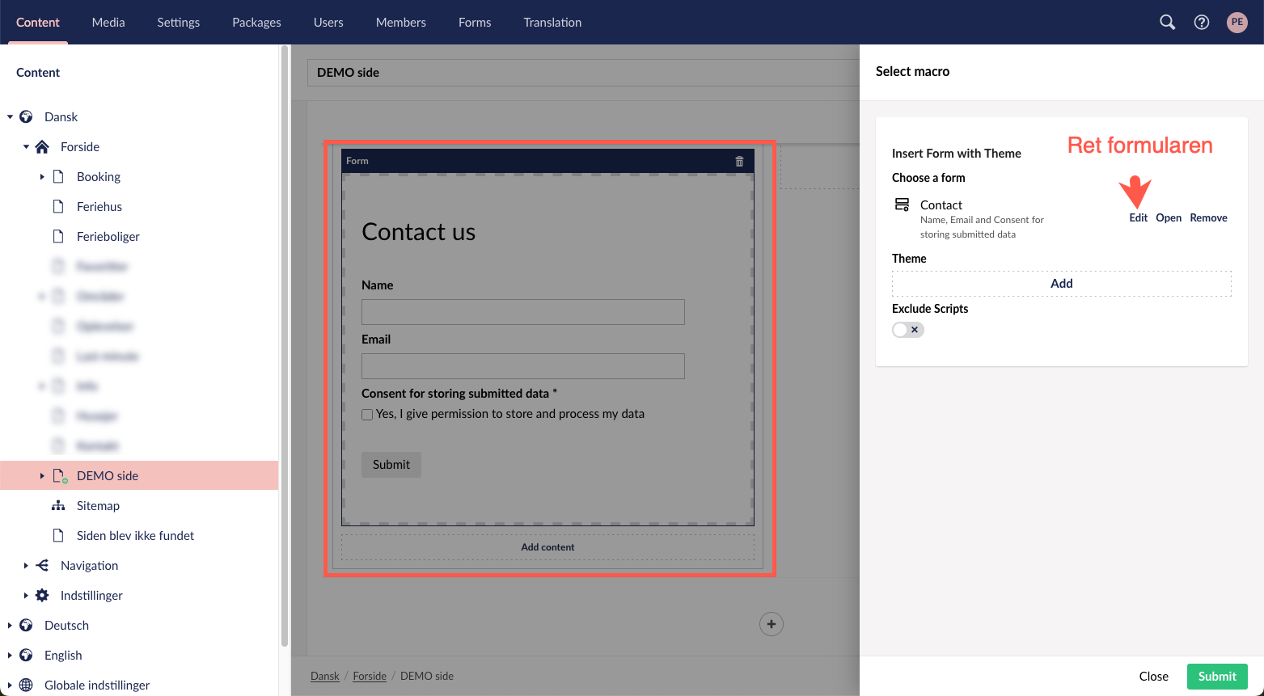Delete the Form block with trash icon
Viewport: 1264px width, 696px height.
point(739,161)
